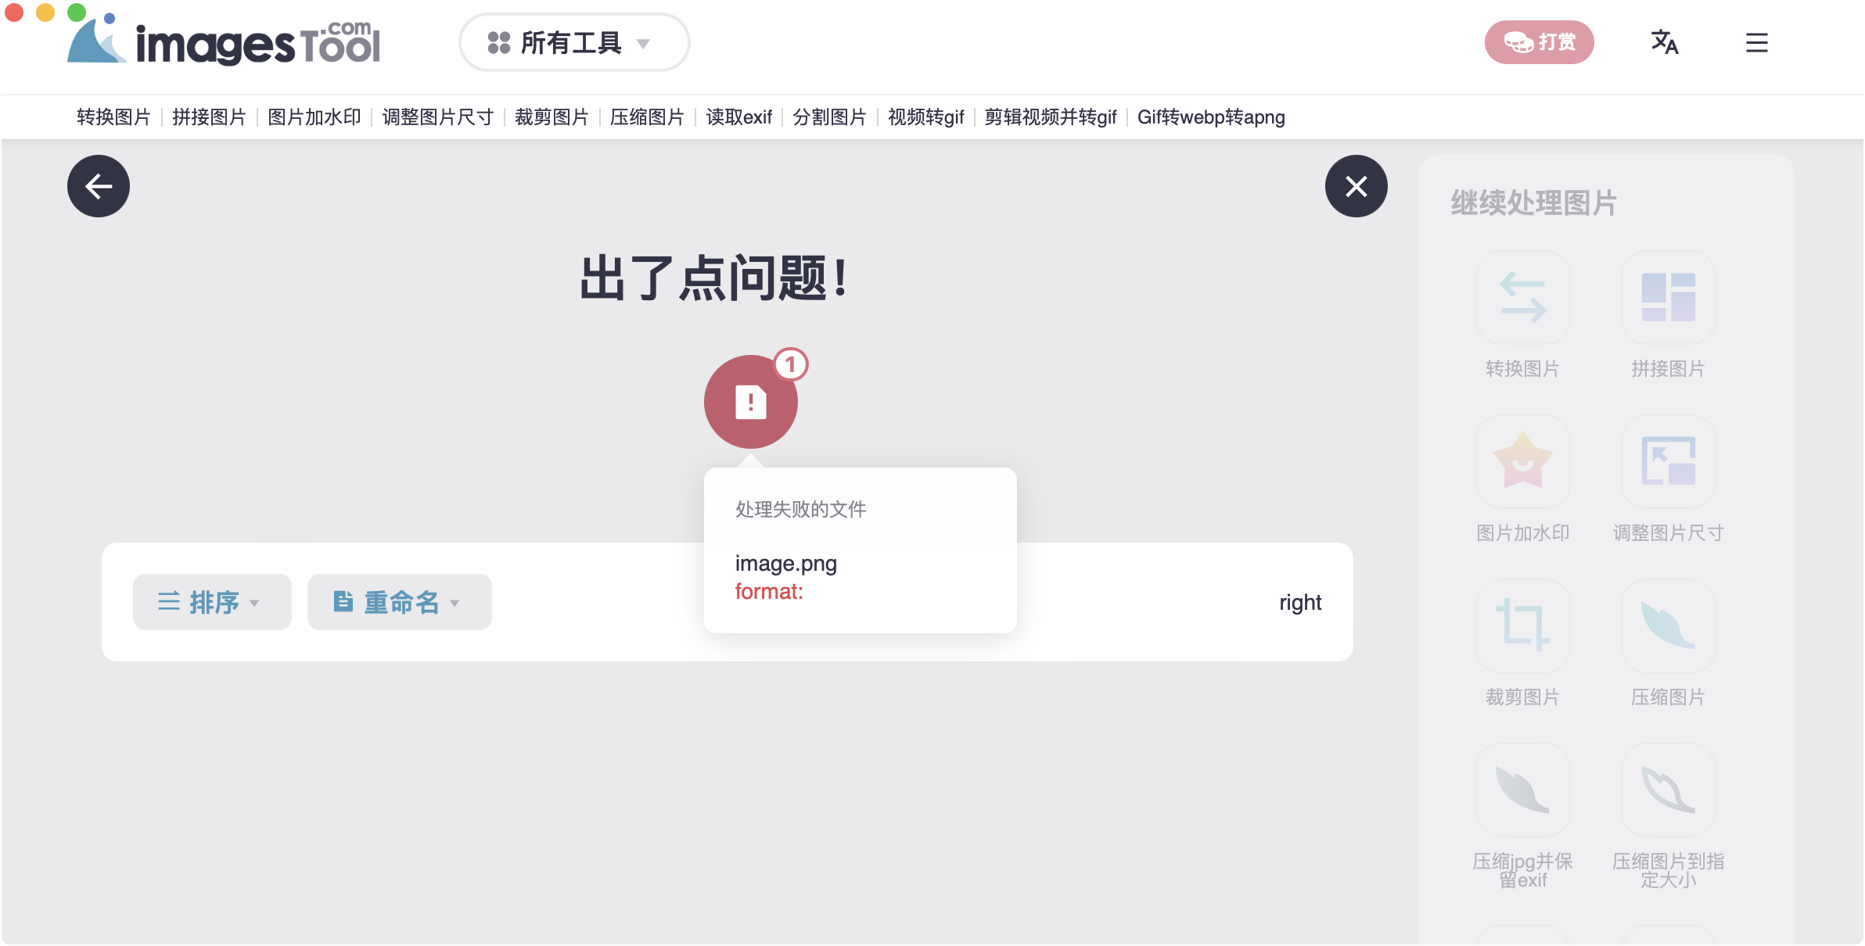Open the 压缩图片 compression tool icon
This screenshot has height=946, width=1865.
(1668, 625)
